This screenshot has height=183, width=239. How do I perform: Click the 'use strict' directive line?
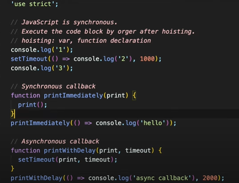click(x=34, y=4)
